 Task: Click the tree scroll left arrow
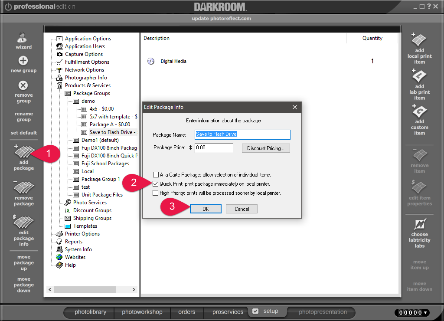coord(50,289)
